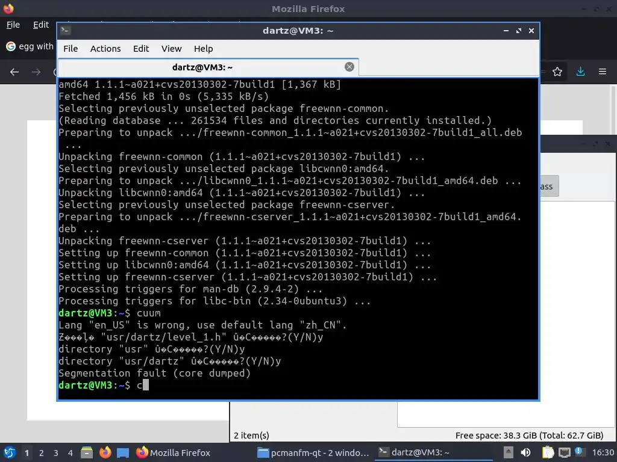Close the dartz@VM3 terminal tab
Screen dimensions: 617x462
pos(349,67)
